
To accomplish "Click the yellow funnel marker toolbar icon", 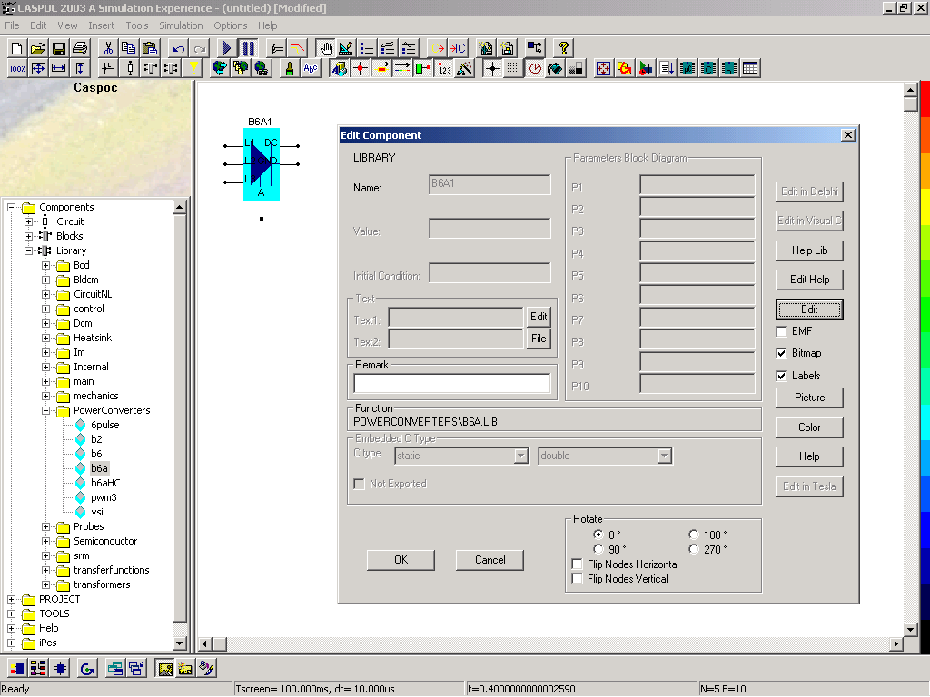I will 193,69.
